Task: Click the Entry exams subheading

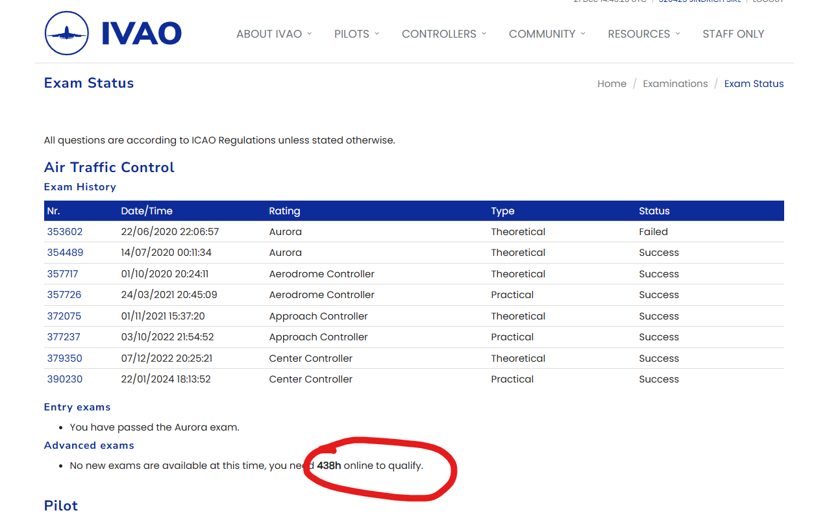Action: click(x=77, y=407)
